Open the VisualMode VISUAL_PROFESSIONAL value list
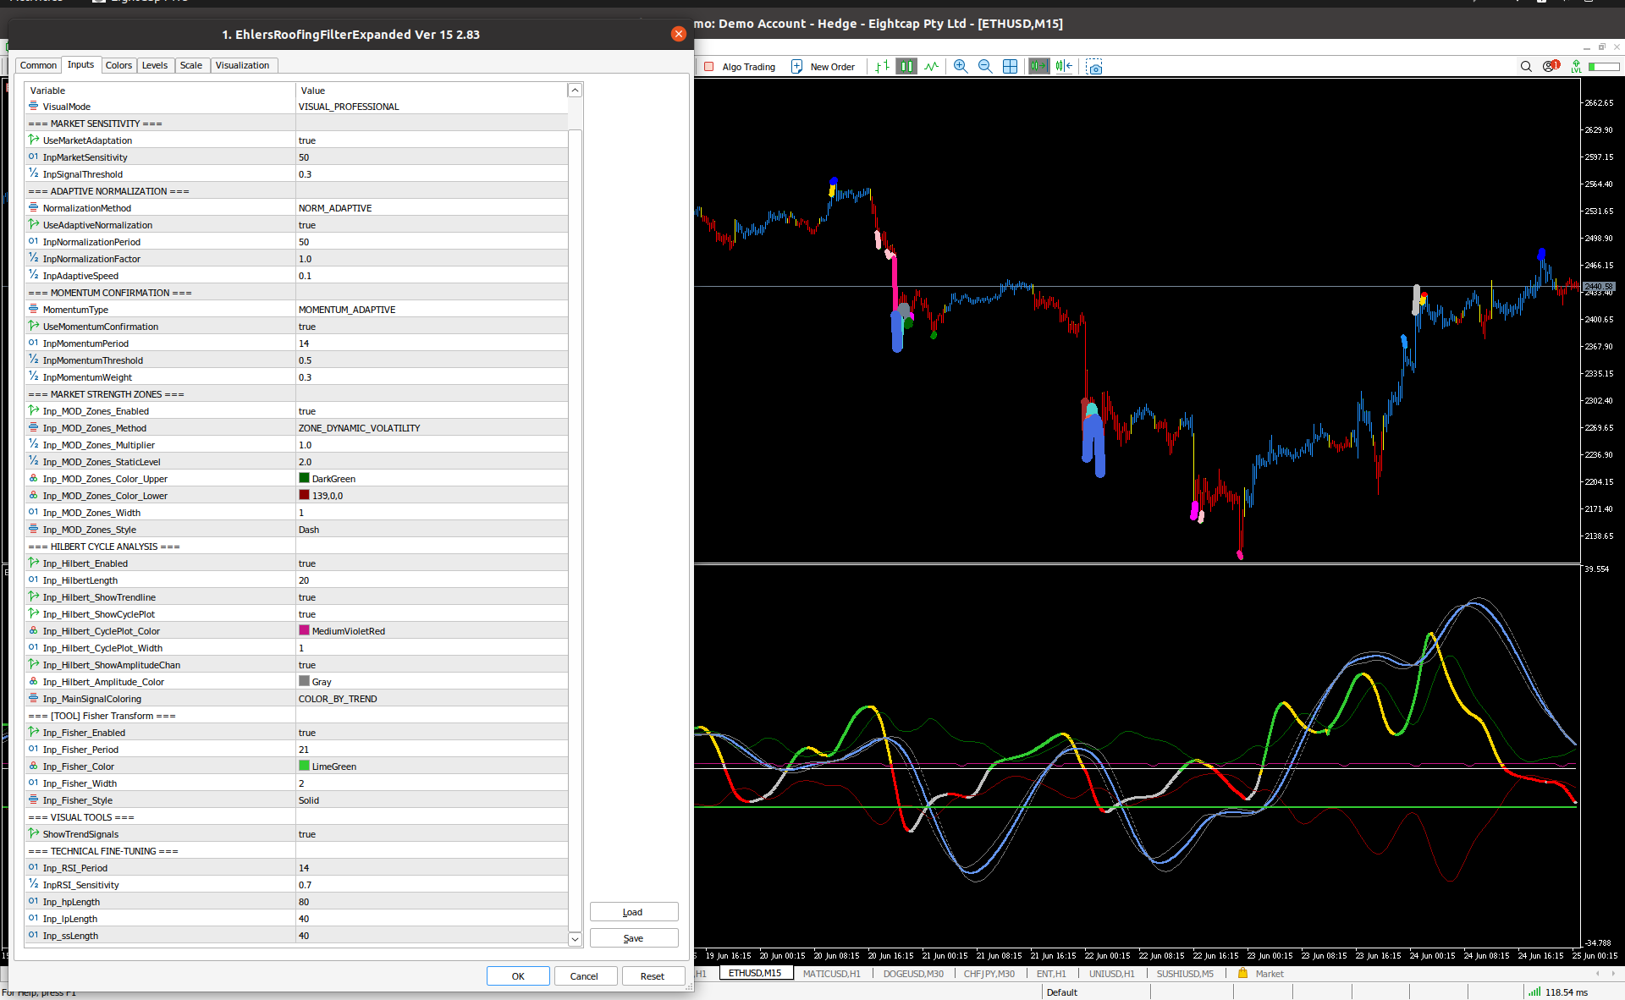This screenshot has height=1000, width=1625. (x=349, y=107)
